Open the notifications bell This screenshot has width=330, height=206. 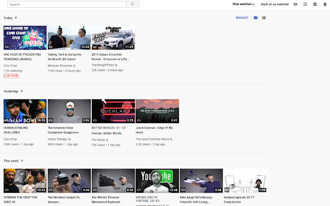325,4
